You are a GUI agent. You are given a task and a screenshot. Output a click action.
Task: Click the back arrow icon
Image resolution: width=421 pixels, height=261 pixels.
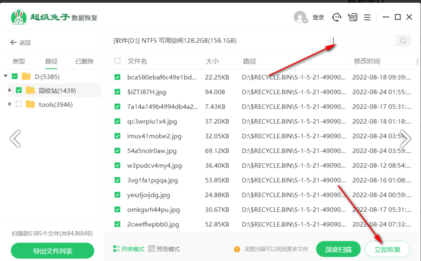[13, 42]
